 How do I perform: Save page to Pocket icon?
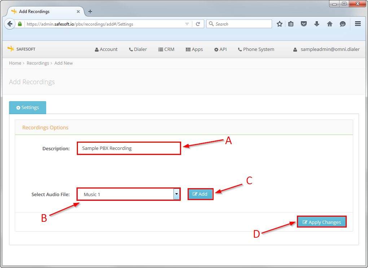[304, 24]
